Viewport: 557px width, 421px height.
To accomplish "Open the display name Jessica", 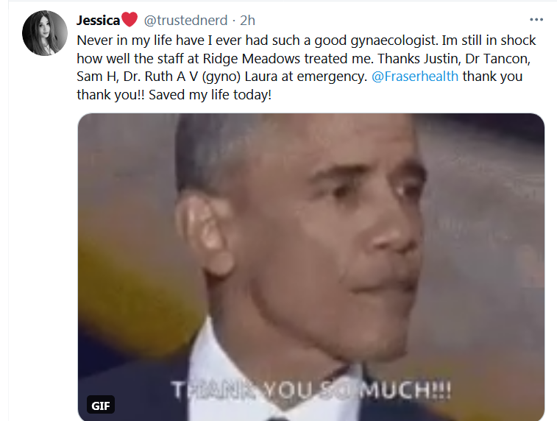I will click(99, 21).
